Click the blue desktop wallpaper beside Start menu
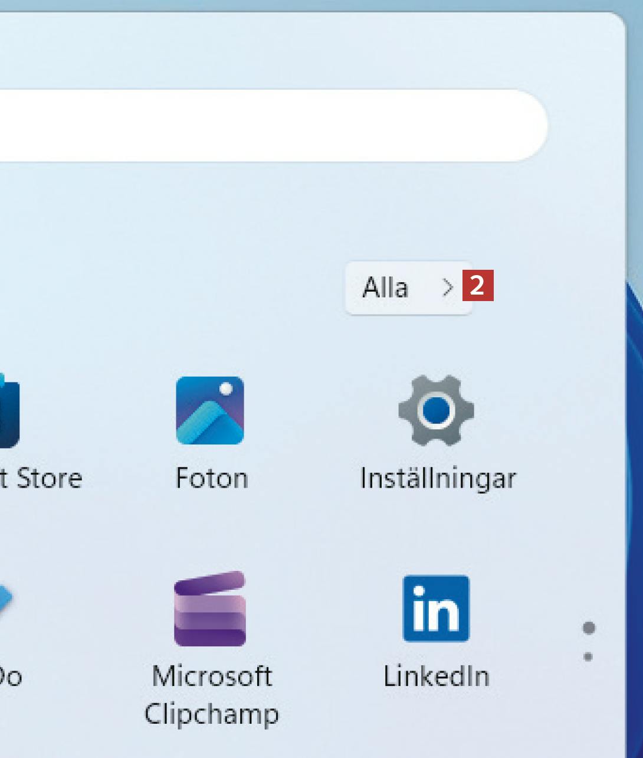The width and height of the screenshot is (643, 758). click(x=635, y=413)
